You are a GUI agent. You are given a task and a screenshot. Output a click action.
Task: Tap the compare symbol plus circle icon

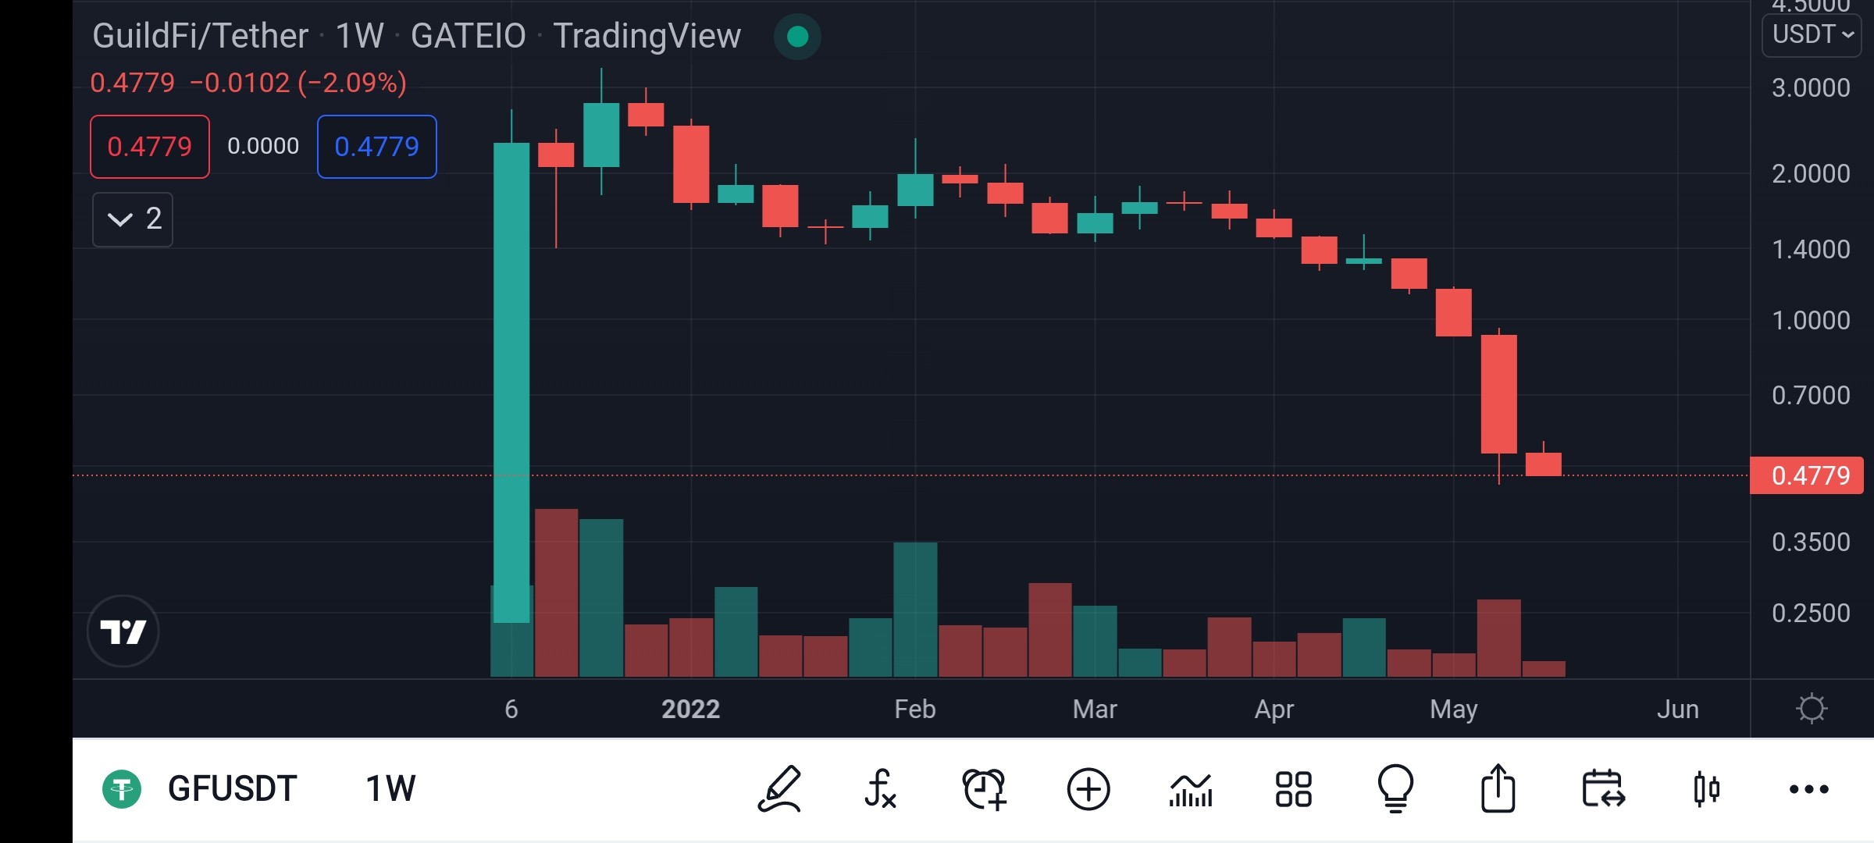[1088, 789]
